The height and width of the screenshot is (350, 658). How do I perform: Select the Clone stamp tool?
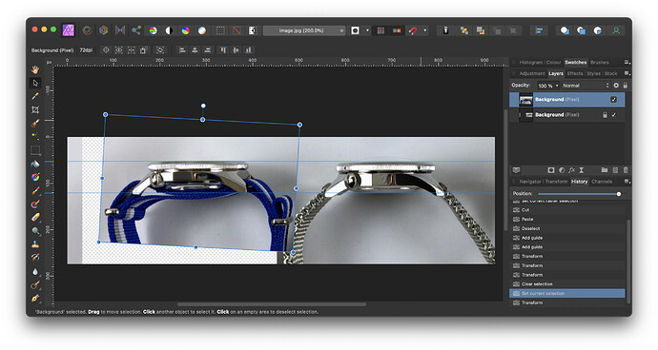[x=35, y=244]
